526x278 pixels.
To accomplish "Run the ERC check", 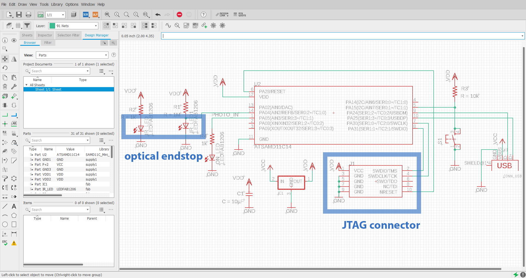I will 5,243.
